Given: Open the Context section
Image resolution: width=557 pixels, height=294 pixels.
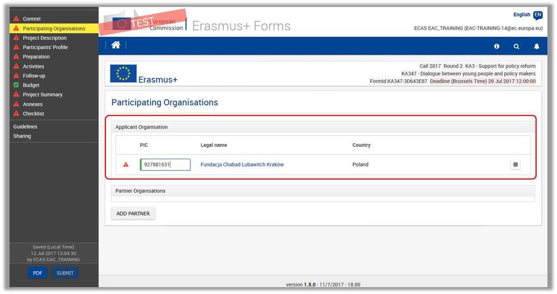Looking at the screenshot, I should (32, 19).
